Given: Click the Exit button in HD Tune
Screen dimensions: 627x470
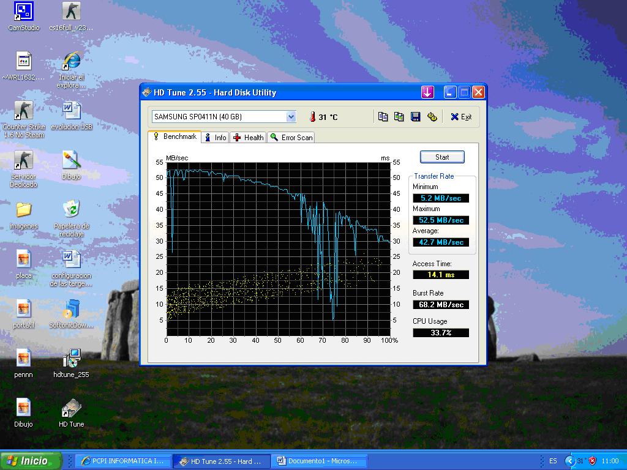Looking at the screenshot, I should tap(461, 117).
